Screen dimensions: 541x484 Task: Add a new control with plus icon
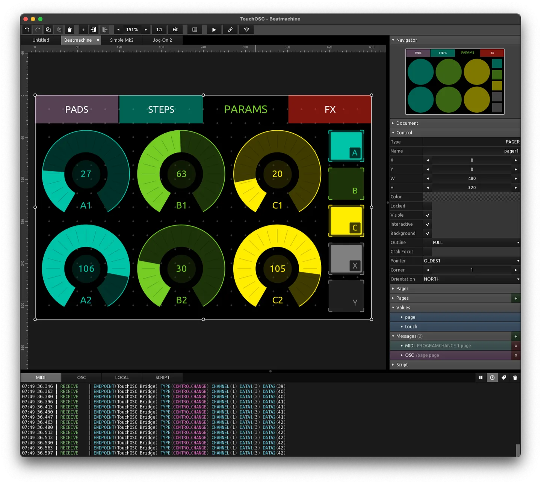tap(83, 30)
